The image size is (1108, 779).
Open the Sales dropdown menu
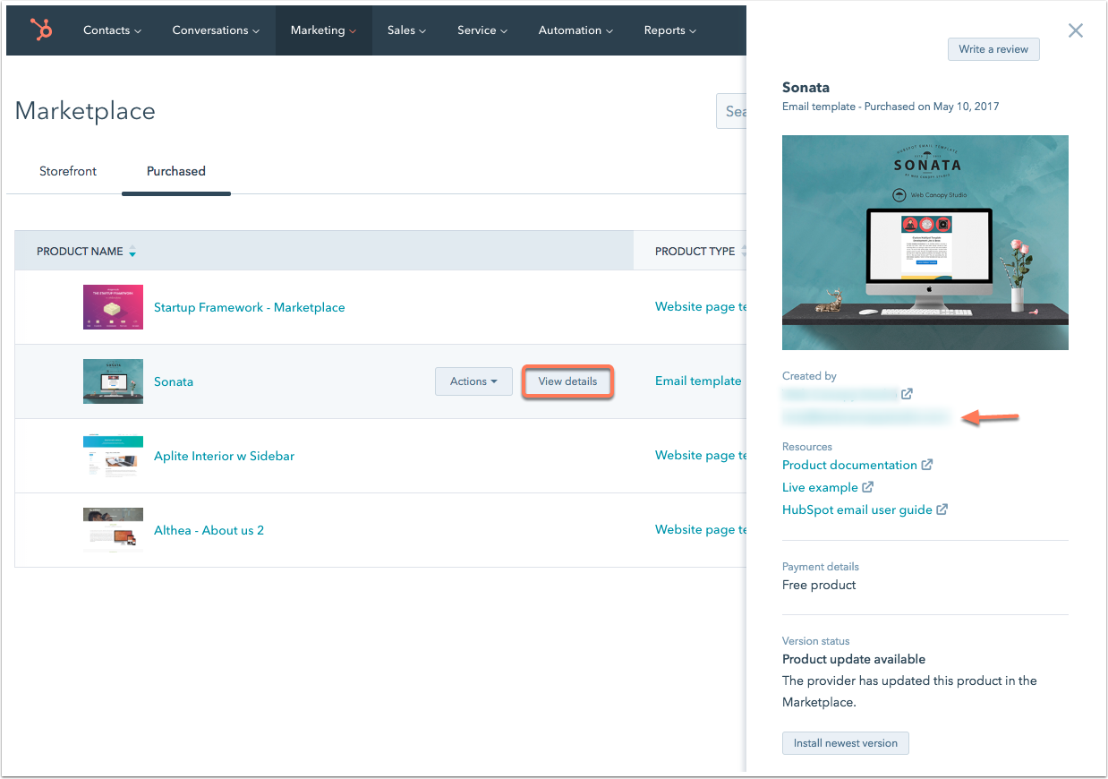pyautogui.click(x=406, y=30)
